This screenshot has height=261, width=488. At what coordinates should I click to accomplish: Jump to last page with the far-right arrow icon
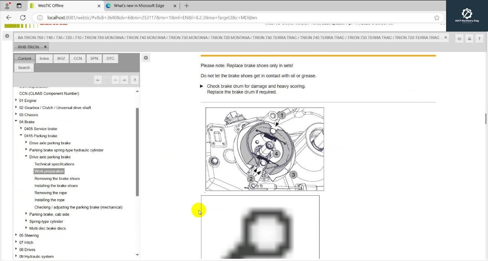point(124,80)
